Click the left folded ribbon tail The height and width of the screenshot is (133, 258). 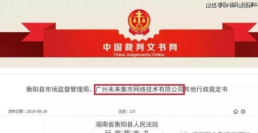38,32
